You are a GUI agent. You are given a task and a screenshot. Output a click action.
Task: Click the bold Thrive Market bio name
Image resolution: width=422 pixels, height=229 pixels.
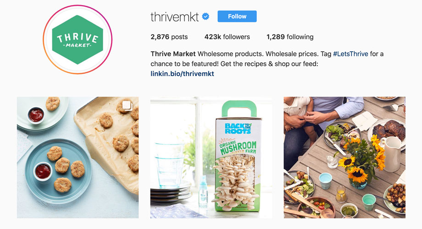tap(173, 54)
